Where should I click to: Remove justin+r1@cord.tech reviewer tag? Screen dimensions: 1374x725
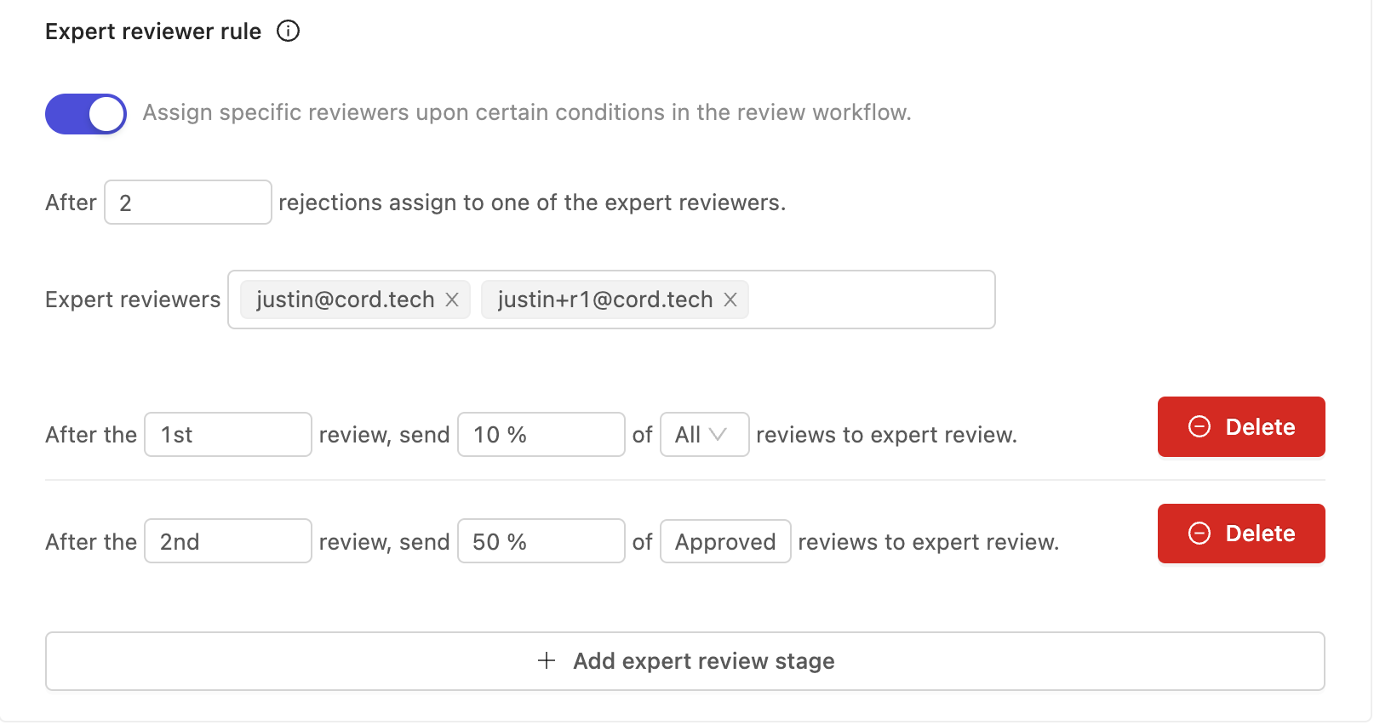(730, 300)
